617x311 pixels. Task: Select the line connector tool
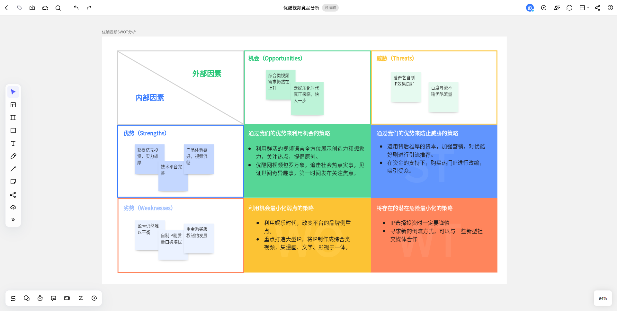[x=13, y=169]
